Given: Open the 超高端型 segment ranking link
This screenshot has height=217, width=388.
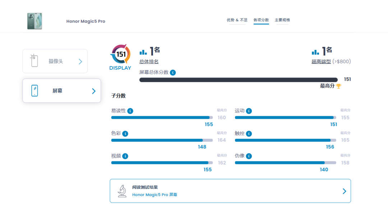Looking at the screenshot, I should [x=321, y=62].
